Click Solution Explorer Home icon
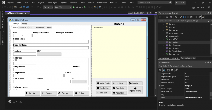 (167, 17)
